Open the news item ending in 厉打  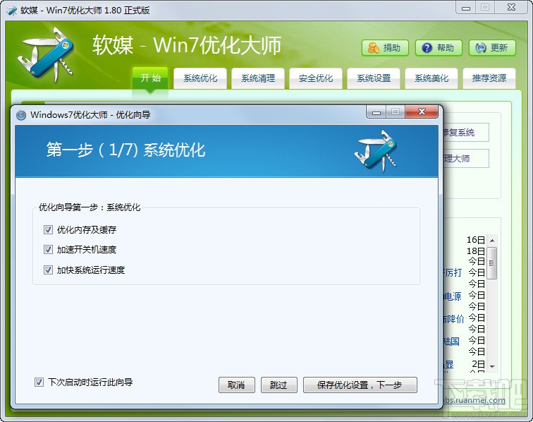[453, 272]
